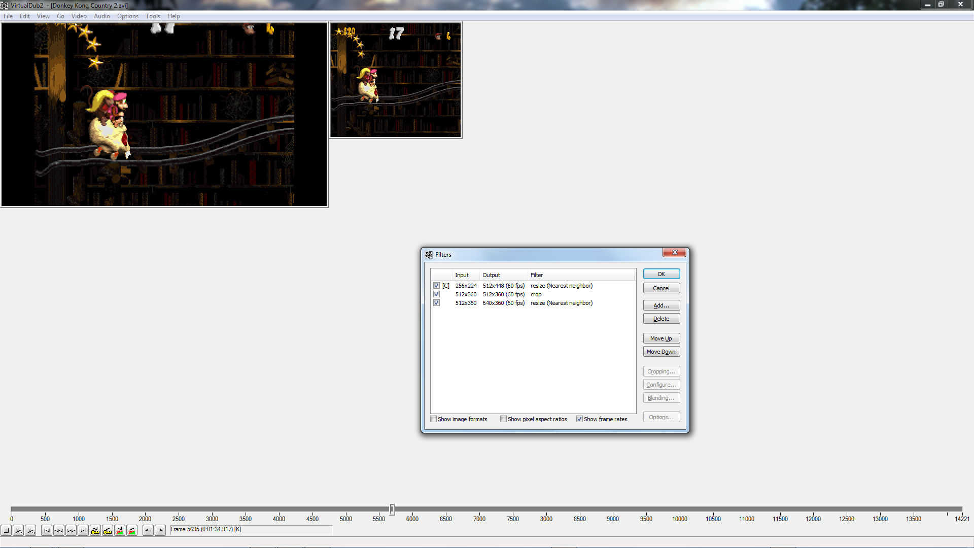Viewport: 974px width, 548px height.
Task: Click the Cropping... button
Action: [x=662, y=371]
